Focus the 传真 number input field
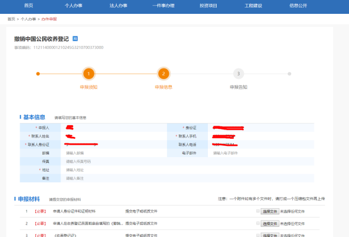 (187, 162)
